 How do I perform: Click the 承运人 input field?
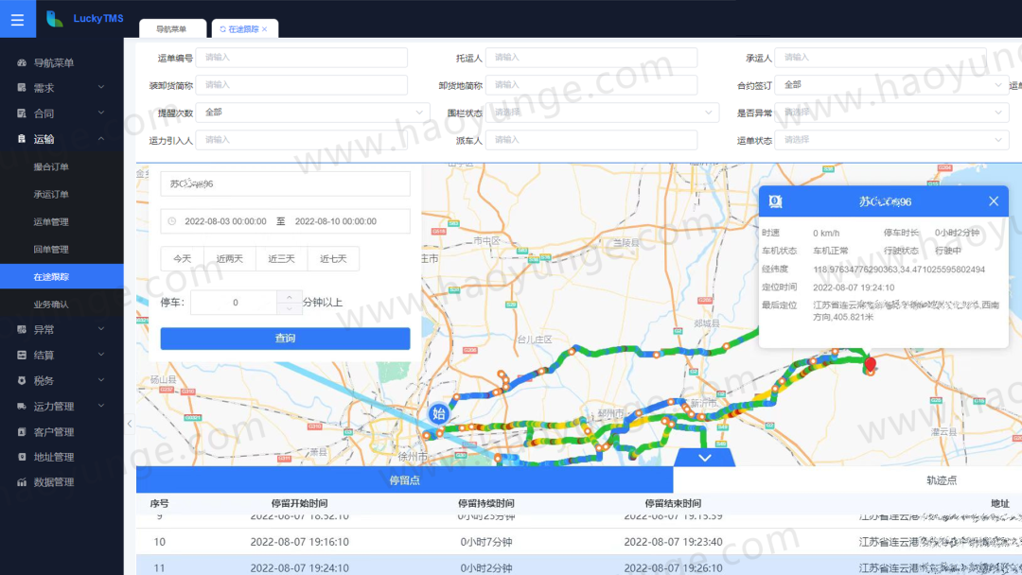[x=880, y=58]
